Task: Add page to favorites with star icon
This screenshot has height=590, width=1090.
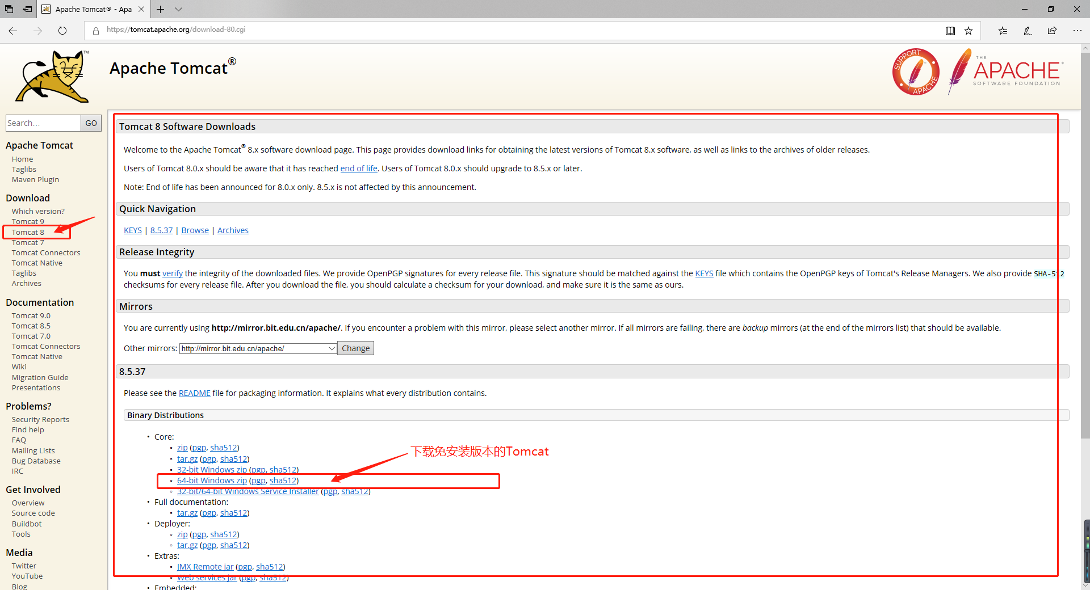Action: pyautogui.click(x=969, y=31)
